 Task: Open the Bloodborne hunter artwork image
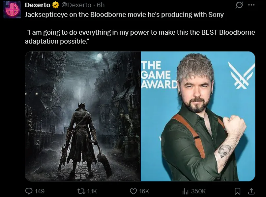coord(83,116)
